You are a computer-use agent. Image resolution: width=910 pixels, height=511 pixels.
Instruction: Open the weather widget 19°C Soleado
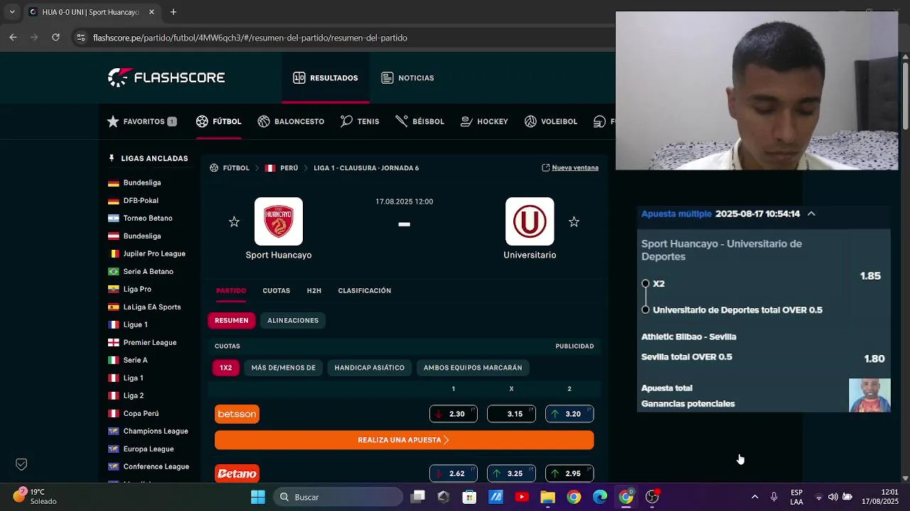coord(36,496)
